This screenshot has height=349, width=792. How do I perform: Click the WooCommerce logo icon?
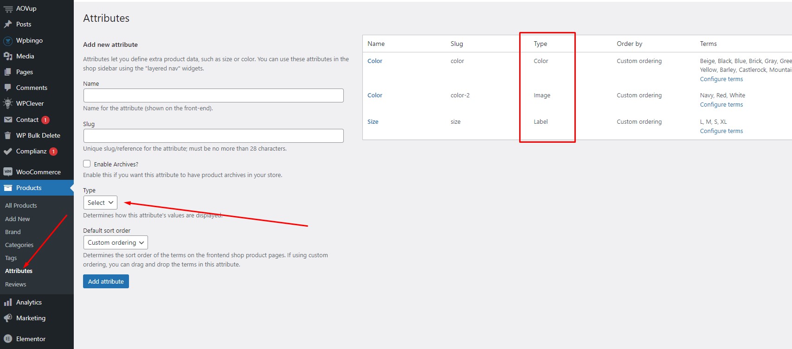(8, 172)
